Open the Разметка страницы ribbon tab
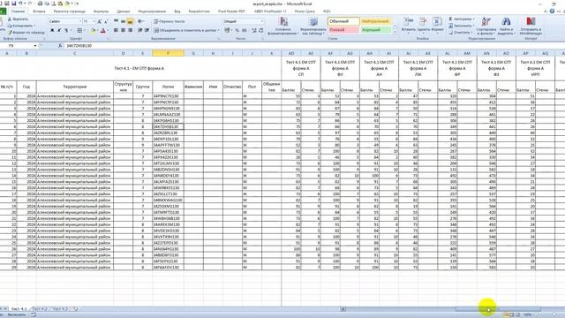This screenshot has height=318, width=565. point(69,11)
